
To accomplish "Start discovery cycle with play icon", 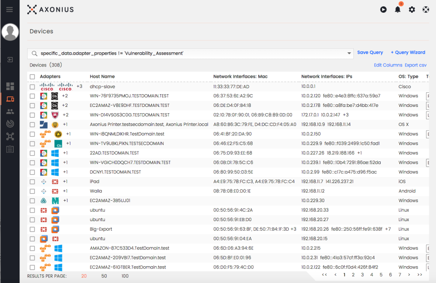I will click(383, 10).
